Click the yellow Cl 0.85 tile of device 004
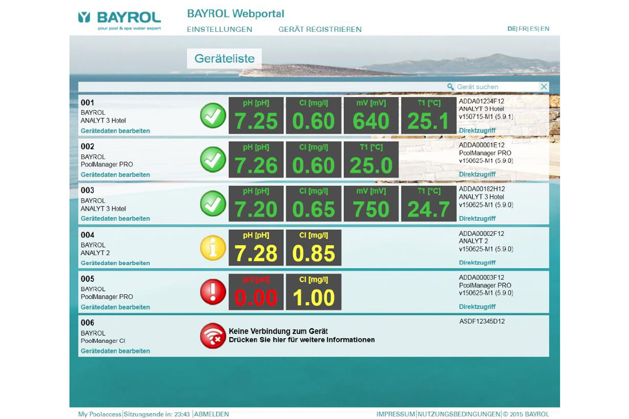 314,248
